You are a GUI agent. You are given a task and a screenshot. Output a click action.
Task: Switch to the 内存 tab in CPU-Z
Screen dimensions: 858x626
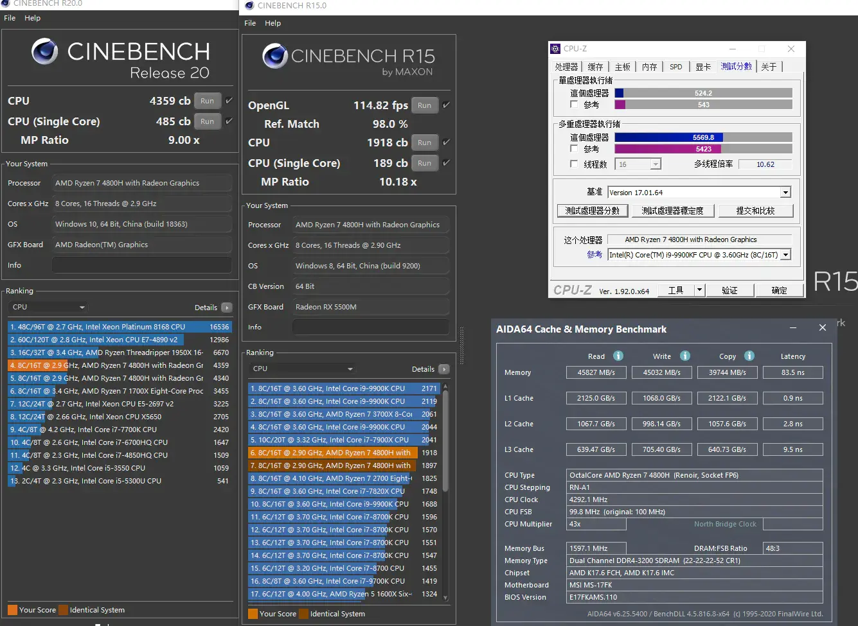tap(649, 67)
